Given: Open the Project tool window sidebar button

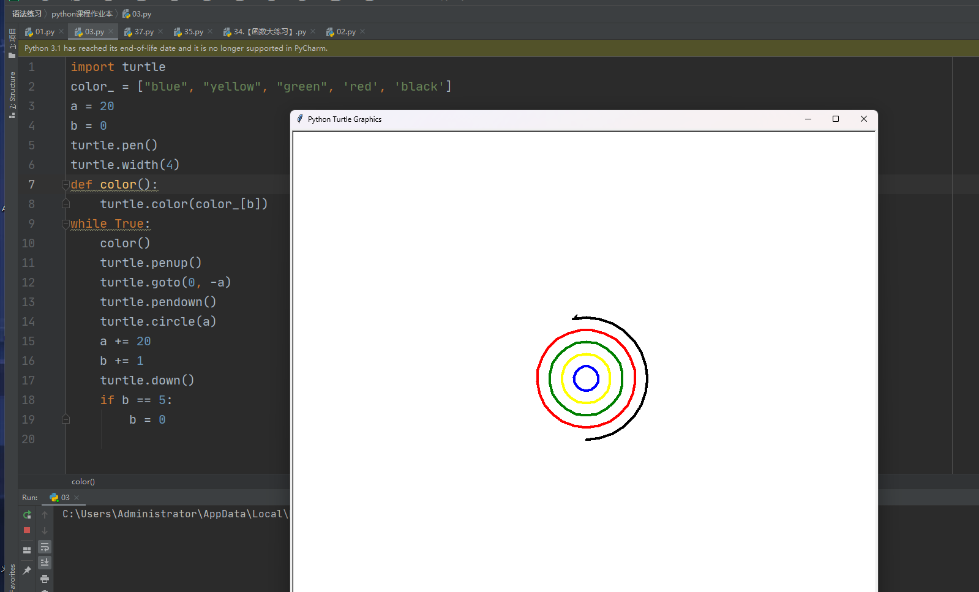Looking at the screenshot, I should point(12,43).
